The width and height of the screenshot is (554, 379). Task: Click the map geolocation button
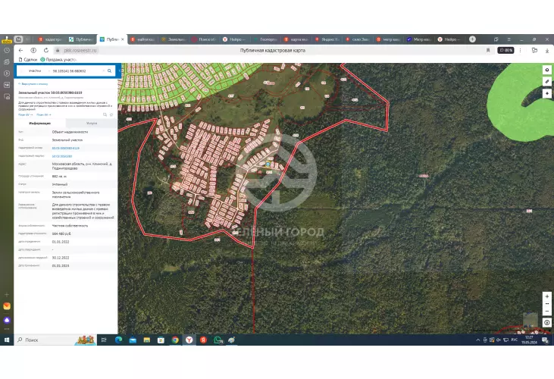coord(547,93)
